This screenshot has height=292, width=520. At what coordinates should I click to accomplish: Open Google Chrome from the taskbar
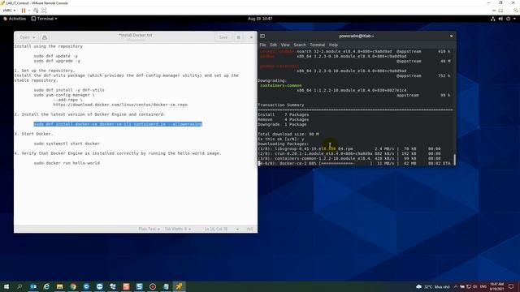(x=73, y=286)
